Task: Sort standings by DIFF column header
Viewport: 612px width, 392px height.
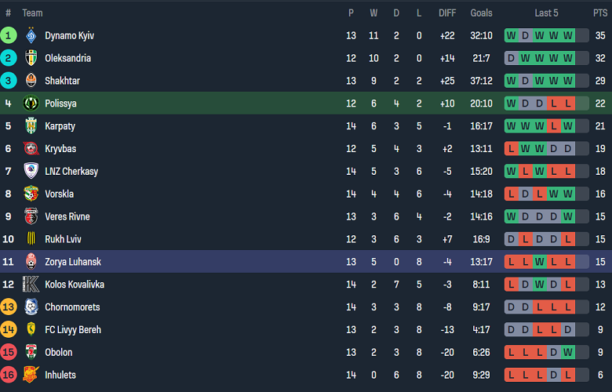Action: click(447, 13)
